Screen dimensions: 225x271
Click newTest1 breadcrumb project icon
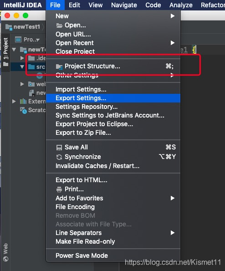click(9, 27)
